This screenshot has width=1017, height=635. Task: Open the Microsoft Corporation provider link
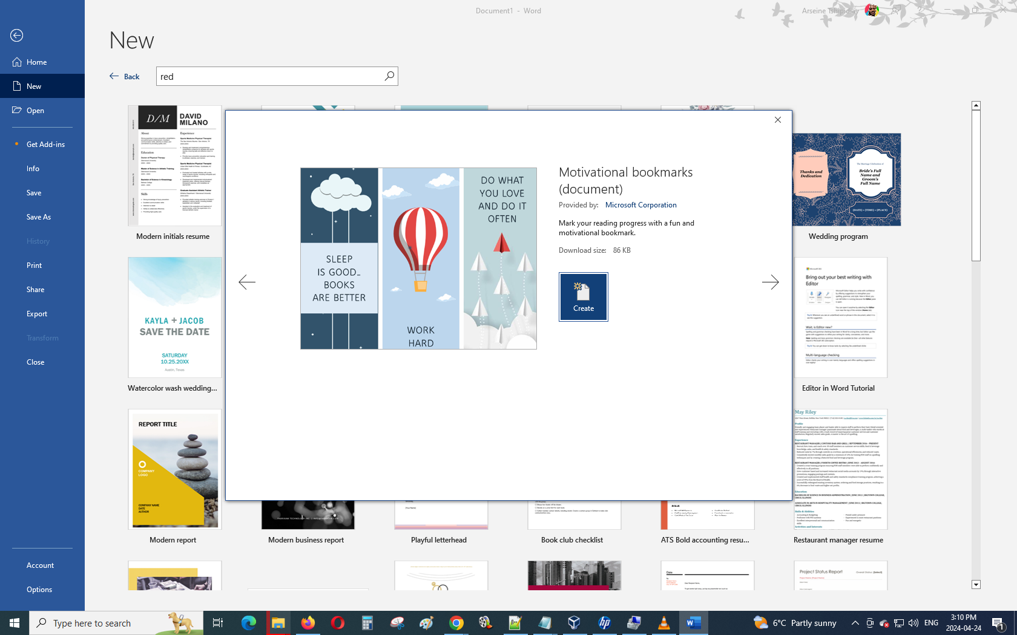[x=640, y=205]
